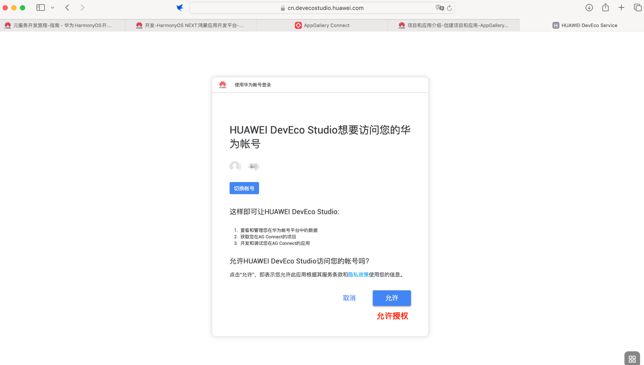Click the blurred account avatar thumbnail
The height and width of the screenshot is (365, 644).
(x=235, y=166)
